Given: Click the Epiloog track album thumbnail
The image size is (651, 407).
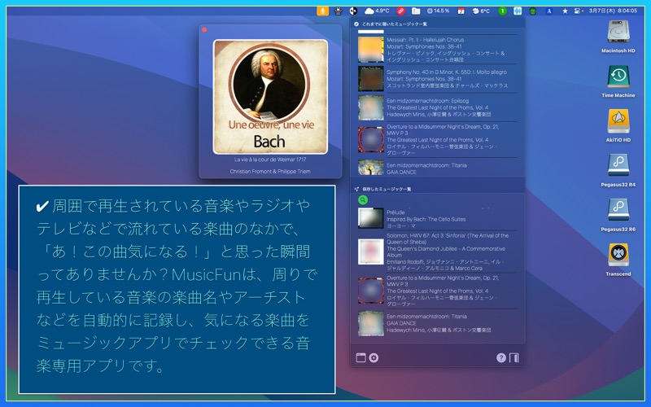Looking at the screenshot, I should (371, 107).
